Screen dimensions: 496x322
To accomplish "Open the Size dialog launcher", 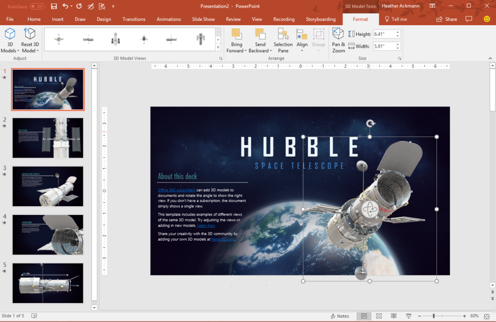I will click(x=400, y=59).
